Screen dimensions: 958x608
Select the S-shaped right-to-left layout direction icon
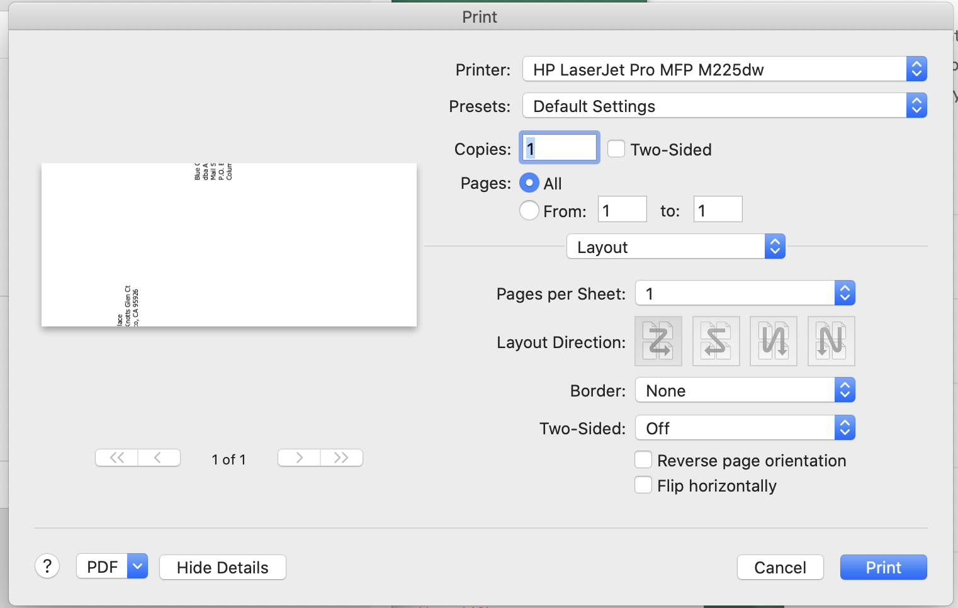click(716, 341)
